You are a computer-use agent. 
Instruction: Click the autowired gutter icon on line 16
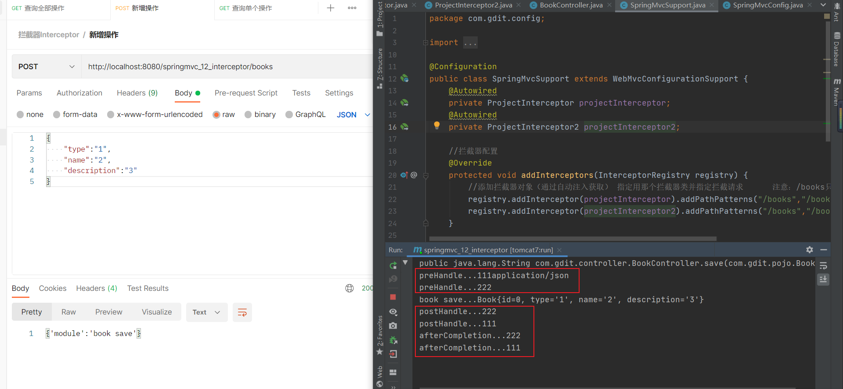[x=404, y=127]
